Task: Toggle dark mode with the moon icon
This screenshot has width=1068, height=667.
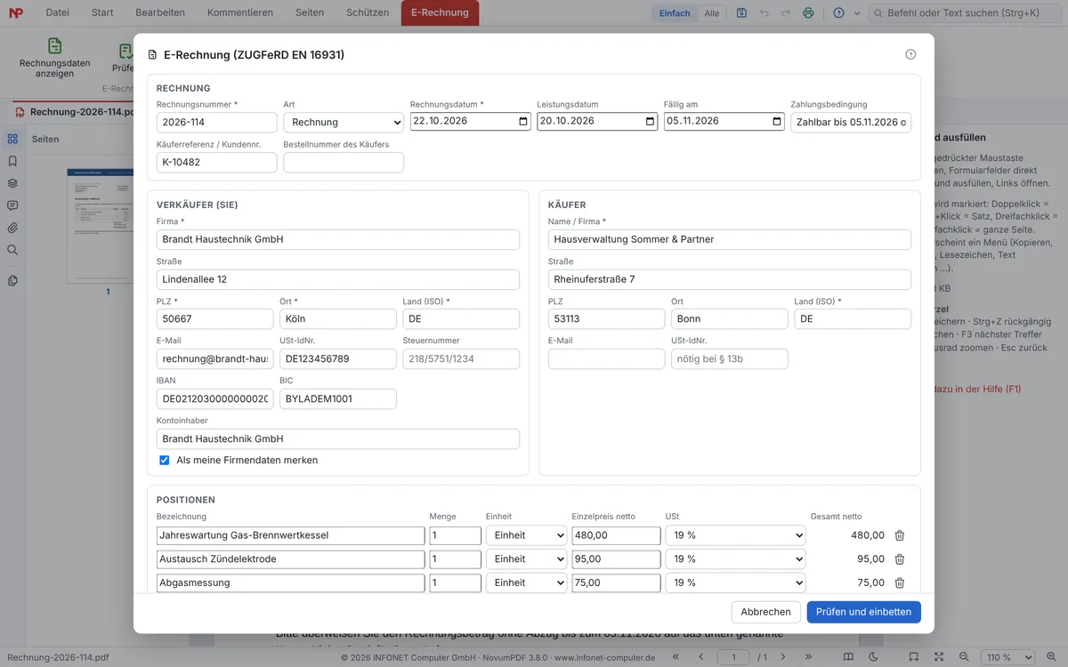Action: pyautogui.click(x=873, y=657)
